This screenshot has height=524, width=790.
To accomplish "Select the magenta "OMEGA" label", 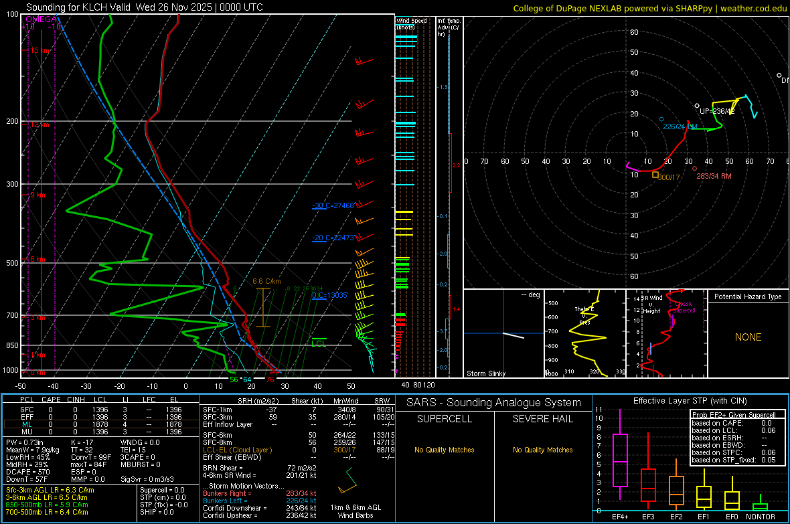I will pos(42,19).
